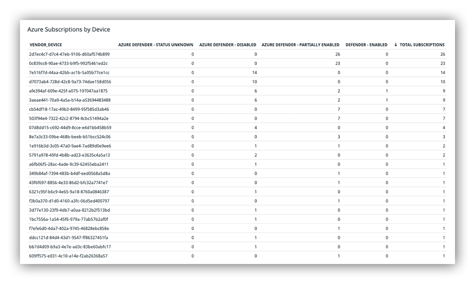Click Partially Enabled count 26 for device 2d7ec4c7
Image resolution: width=475 pixels, height=284 pixels.
tap(338, 54)
